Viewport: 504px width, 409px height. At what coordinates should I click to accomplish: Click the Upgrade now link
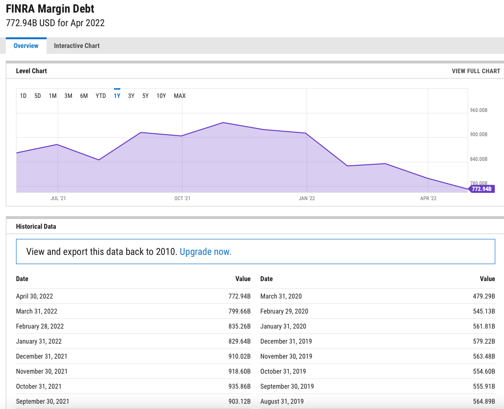[x=205, y=252]
